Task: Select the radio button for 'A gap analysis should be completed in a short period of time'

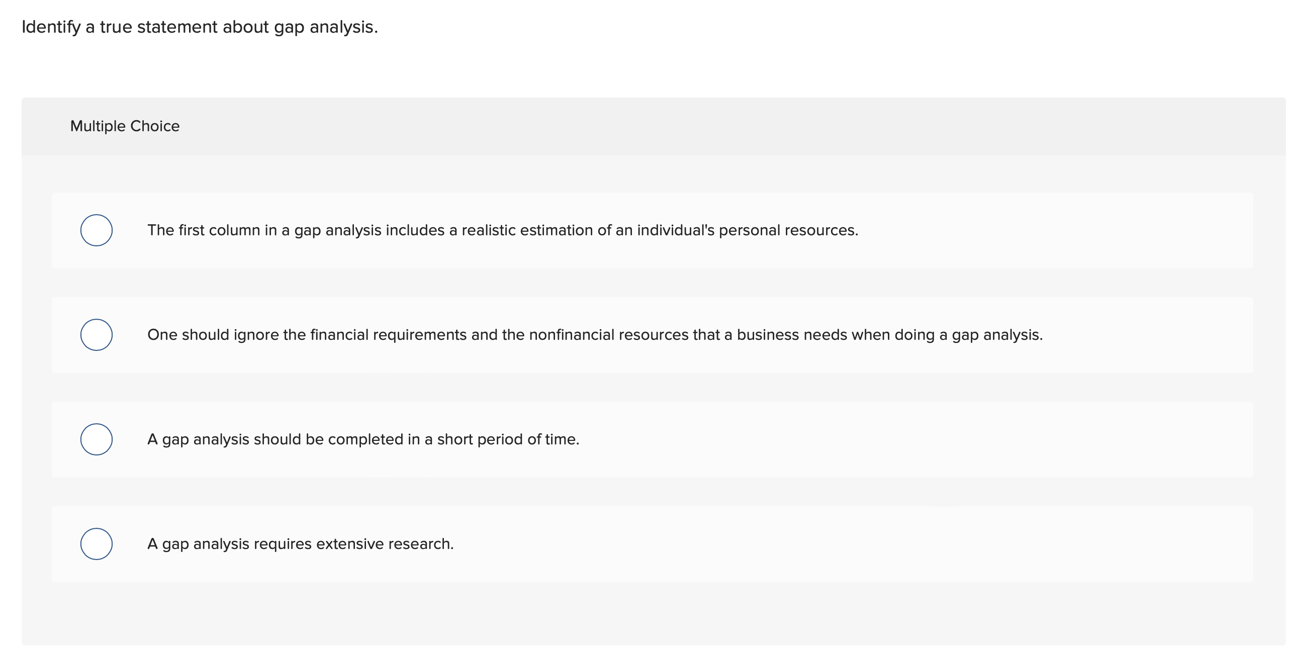Action: (x=97, y=439)
